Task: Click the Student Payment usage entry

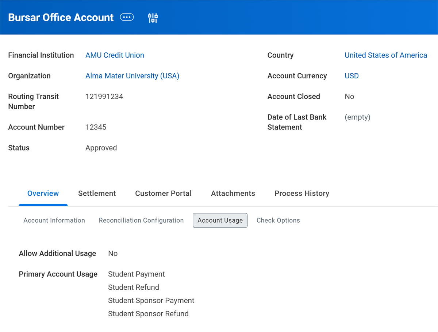Action: click(x=137, y=274)
